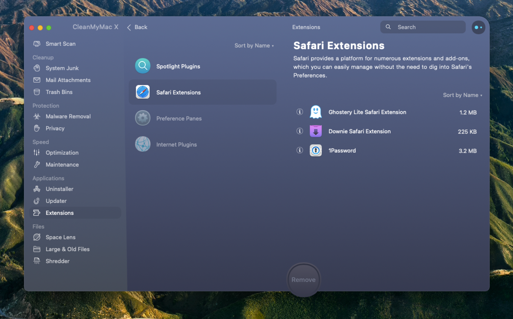Select Ghostery Lite Safari Extension row text
The height and width of the screenshot is (319, 513).
[367, 112]
